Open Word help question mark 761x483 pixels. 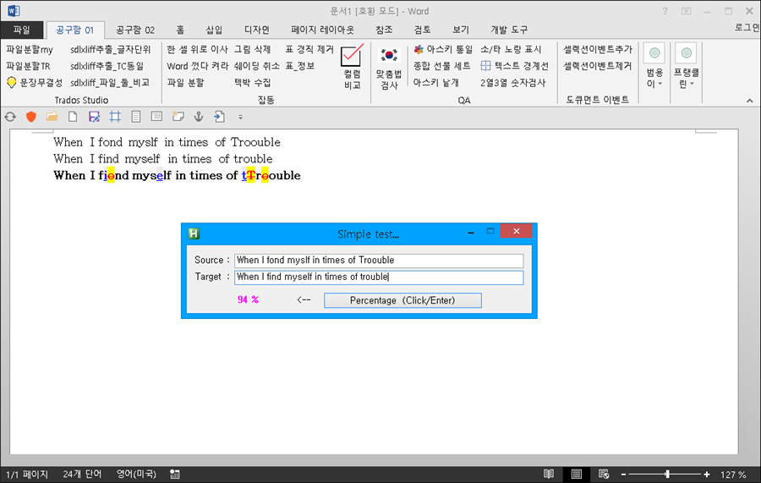pos(665,11)
